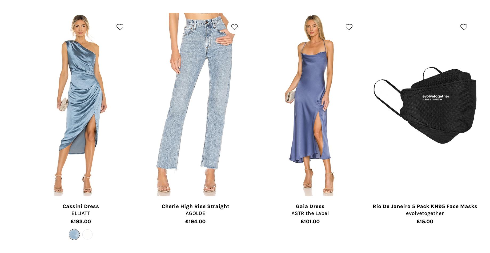The height and width of the screenshot is (253, 490).
Task: View the periwinkle Gaia slip dress image
Action: point(310,104)
